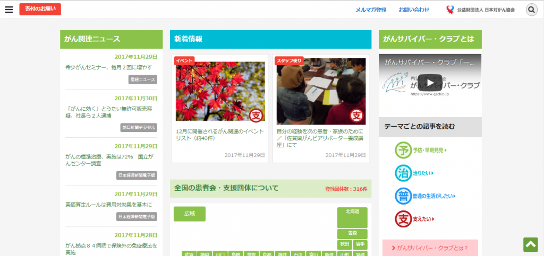
Task: Open the autumn leaves event thumbnail
Action: 220,89
